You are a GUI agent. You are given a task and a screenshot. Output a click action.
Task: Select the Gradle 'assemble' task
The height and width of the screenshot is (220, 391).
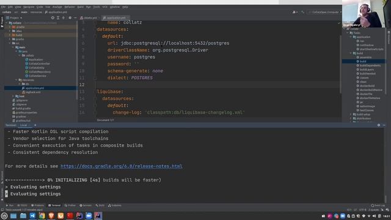364,57
